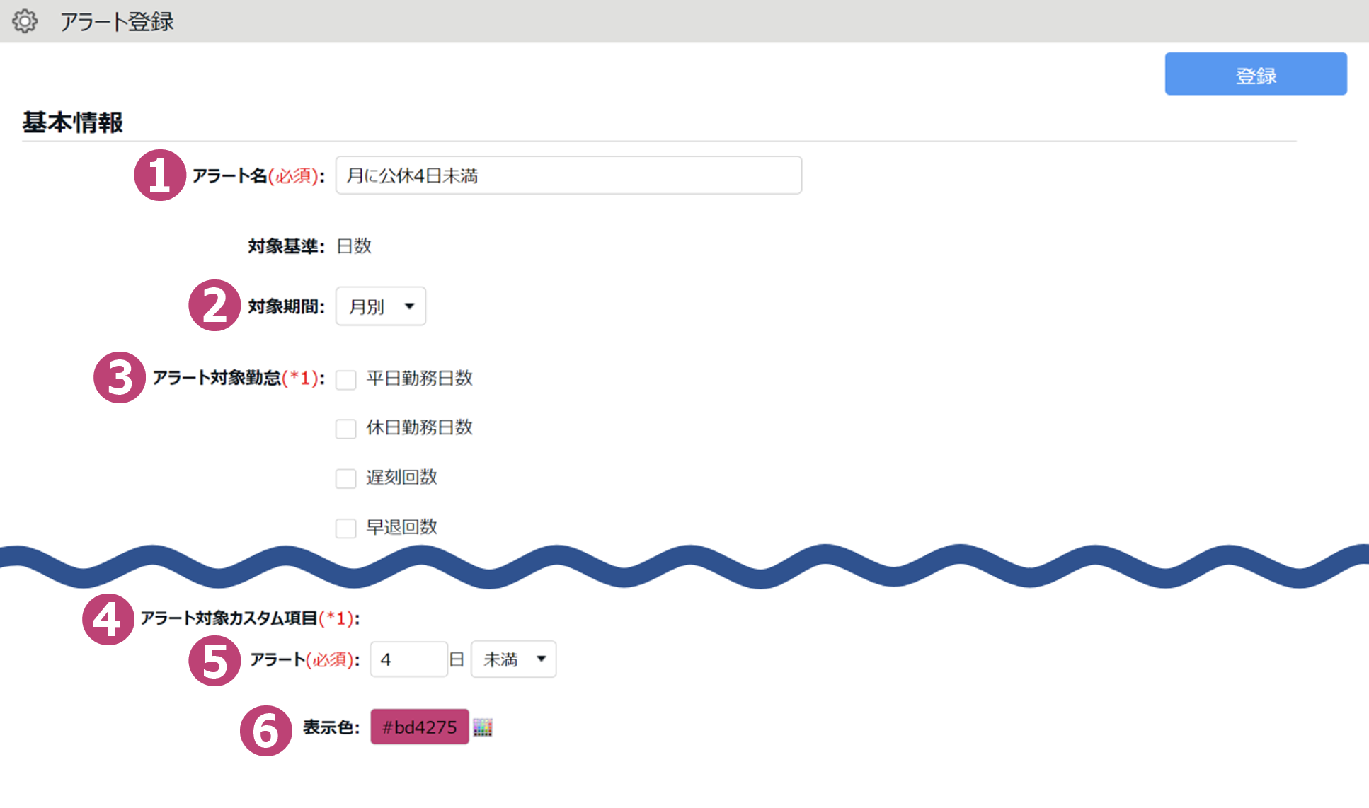Click the number 4 step marker

[x=108, y=619]
